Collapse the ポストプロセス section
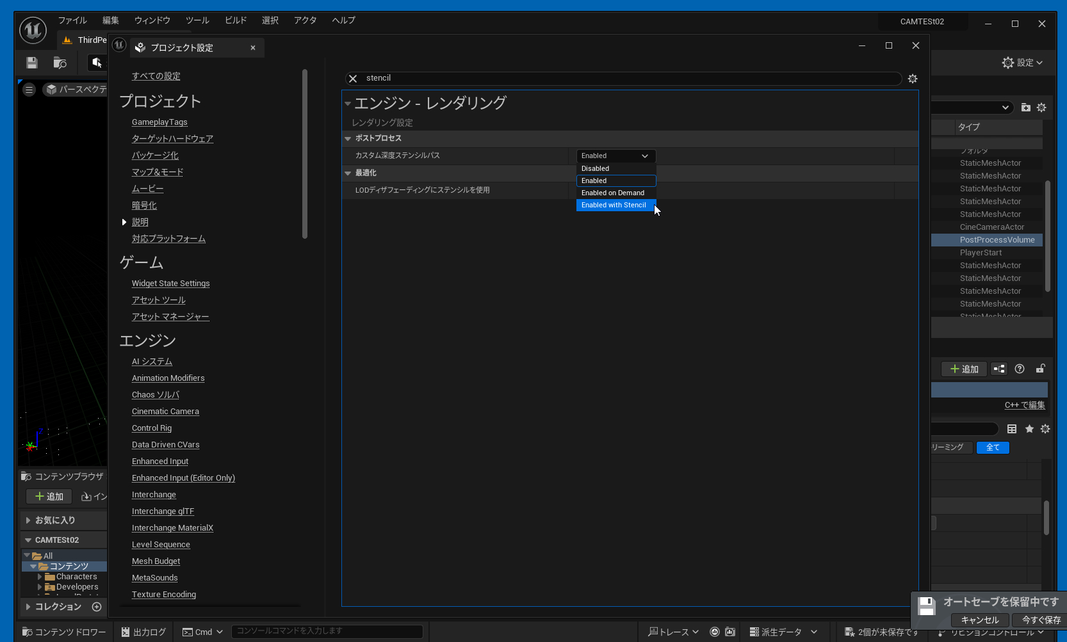This screenshot has height=642, width=1067. tap(348, 138)
